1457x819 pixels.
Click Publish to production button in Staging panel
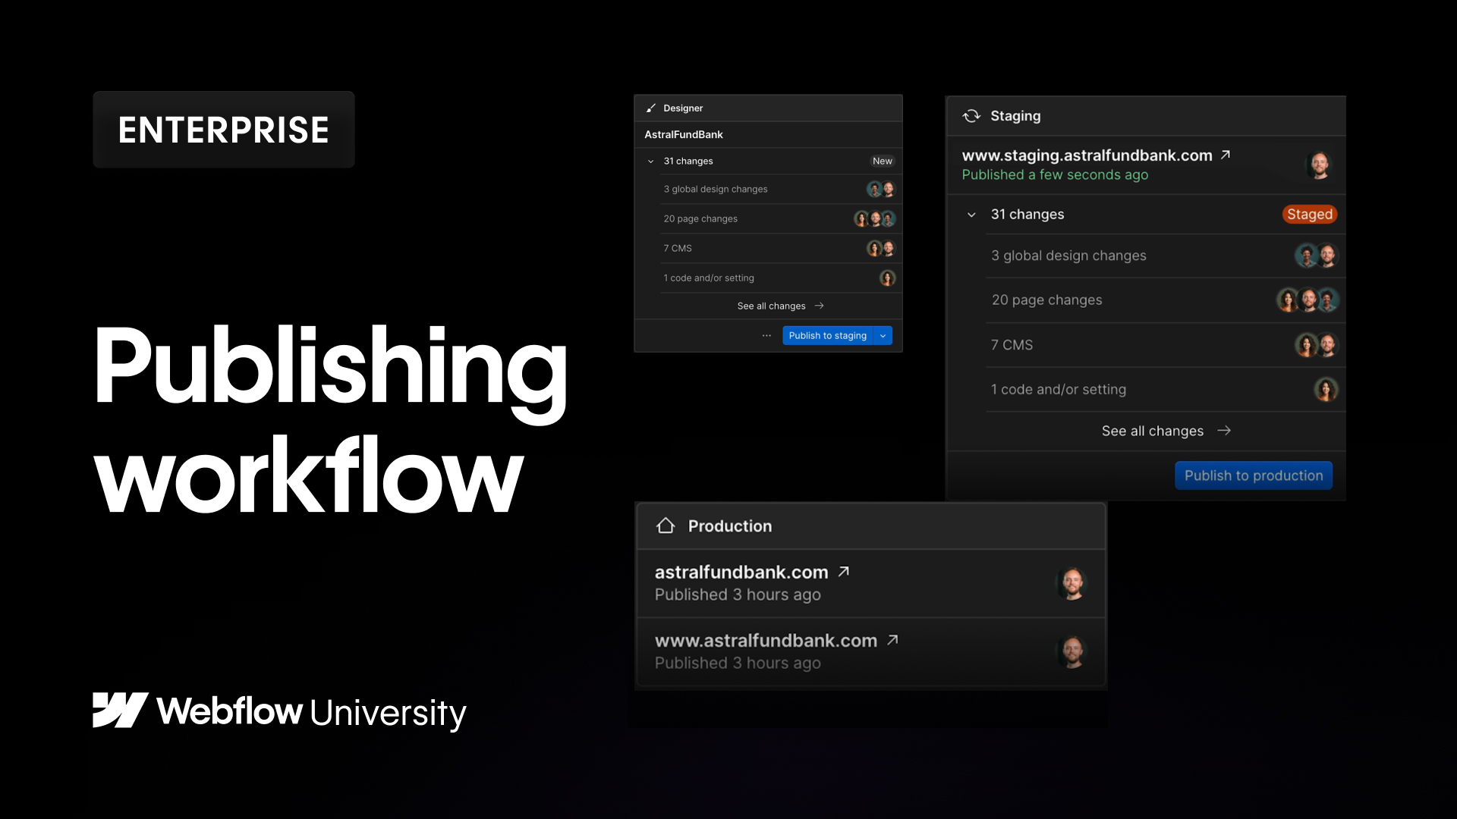(x=1254, y=475)
